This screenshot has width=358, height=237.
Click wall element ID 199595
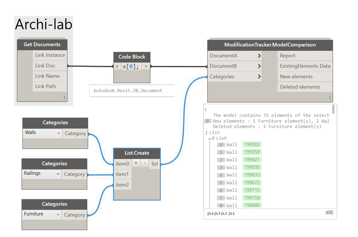(252, 167)
